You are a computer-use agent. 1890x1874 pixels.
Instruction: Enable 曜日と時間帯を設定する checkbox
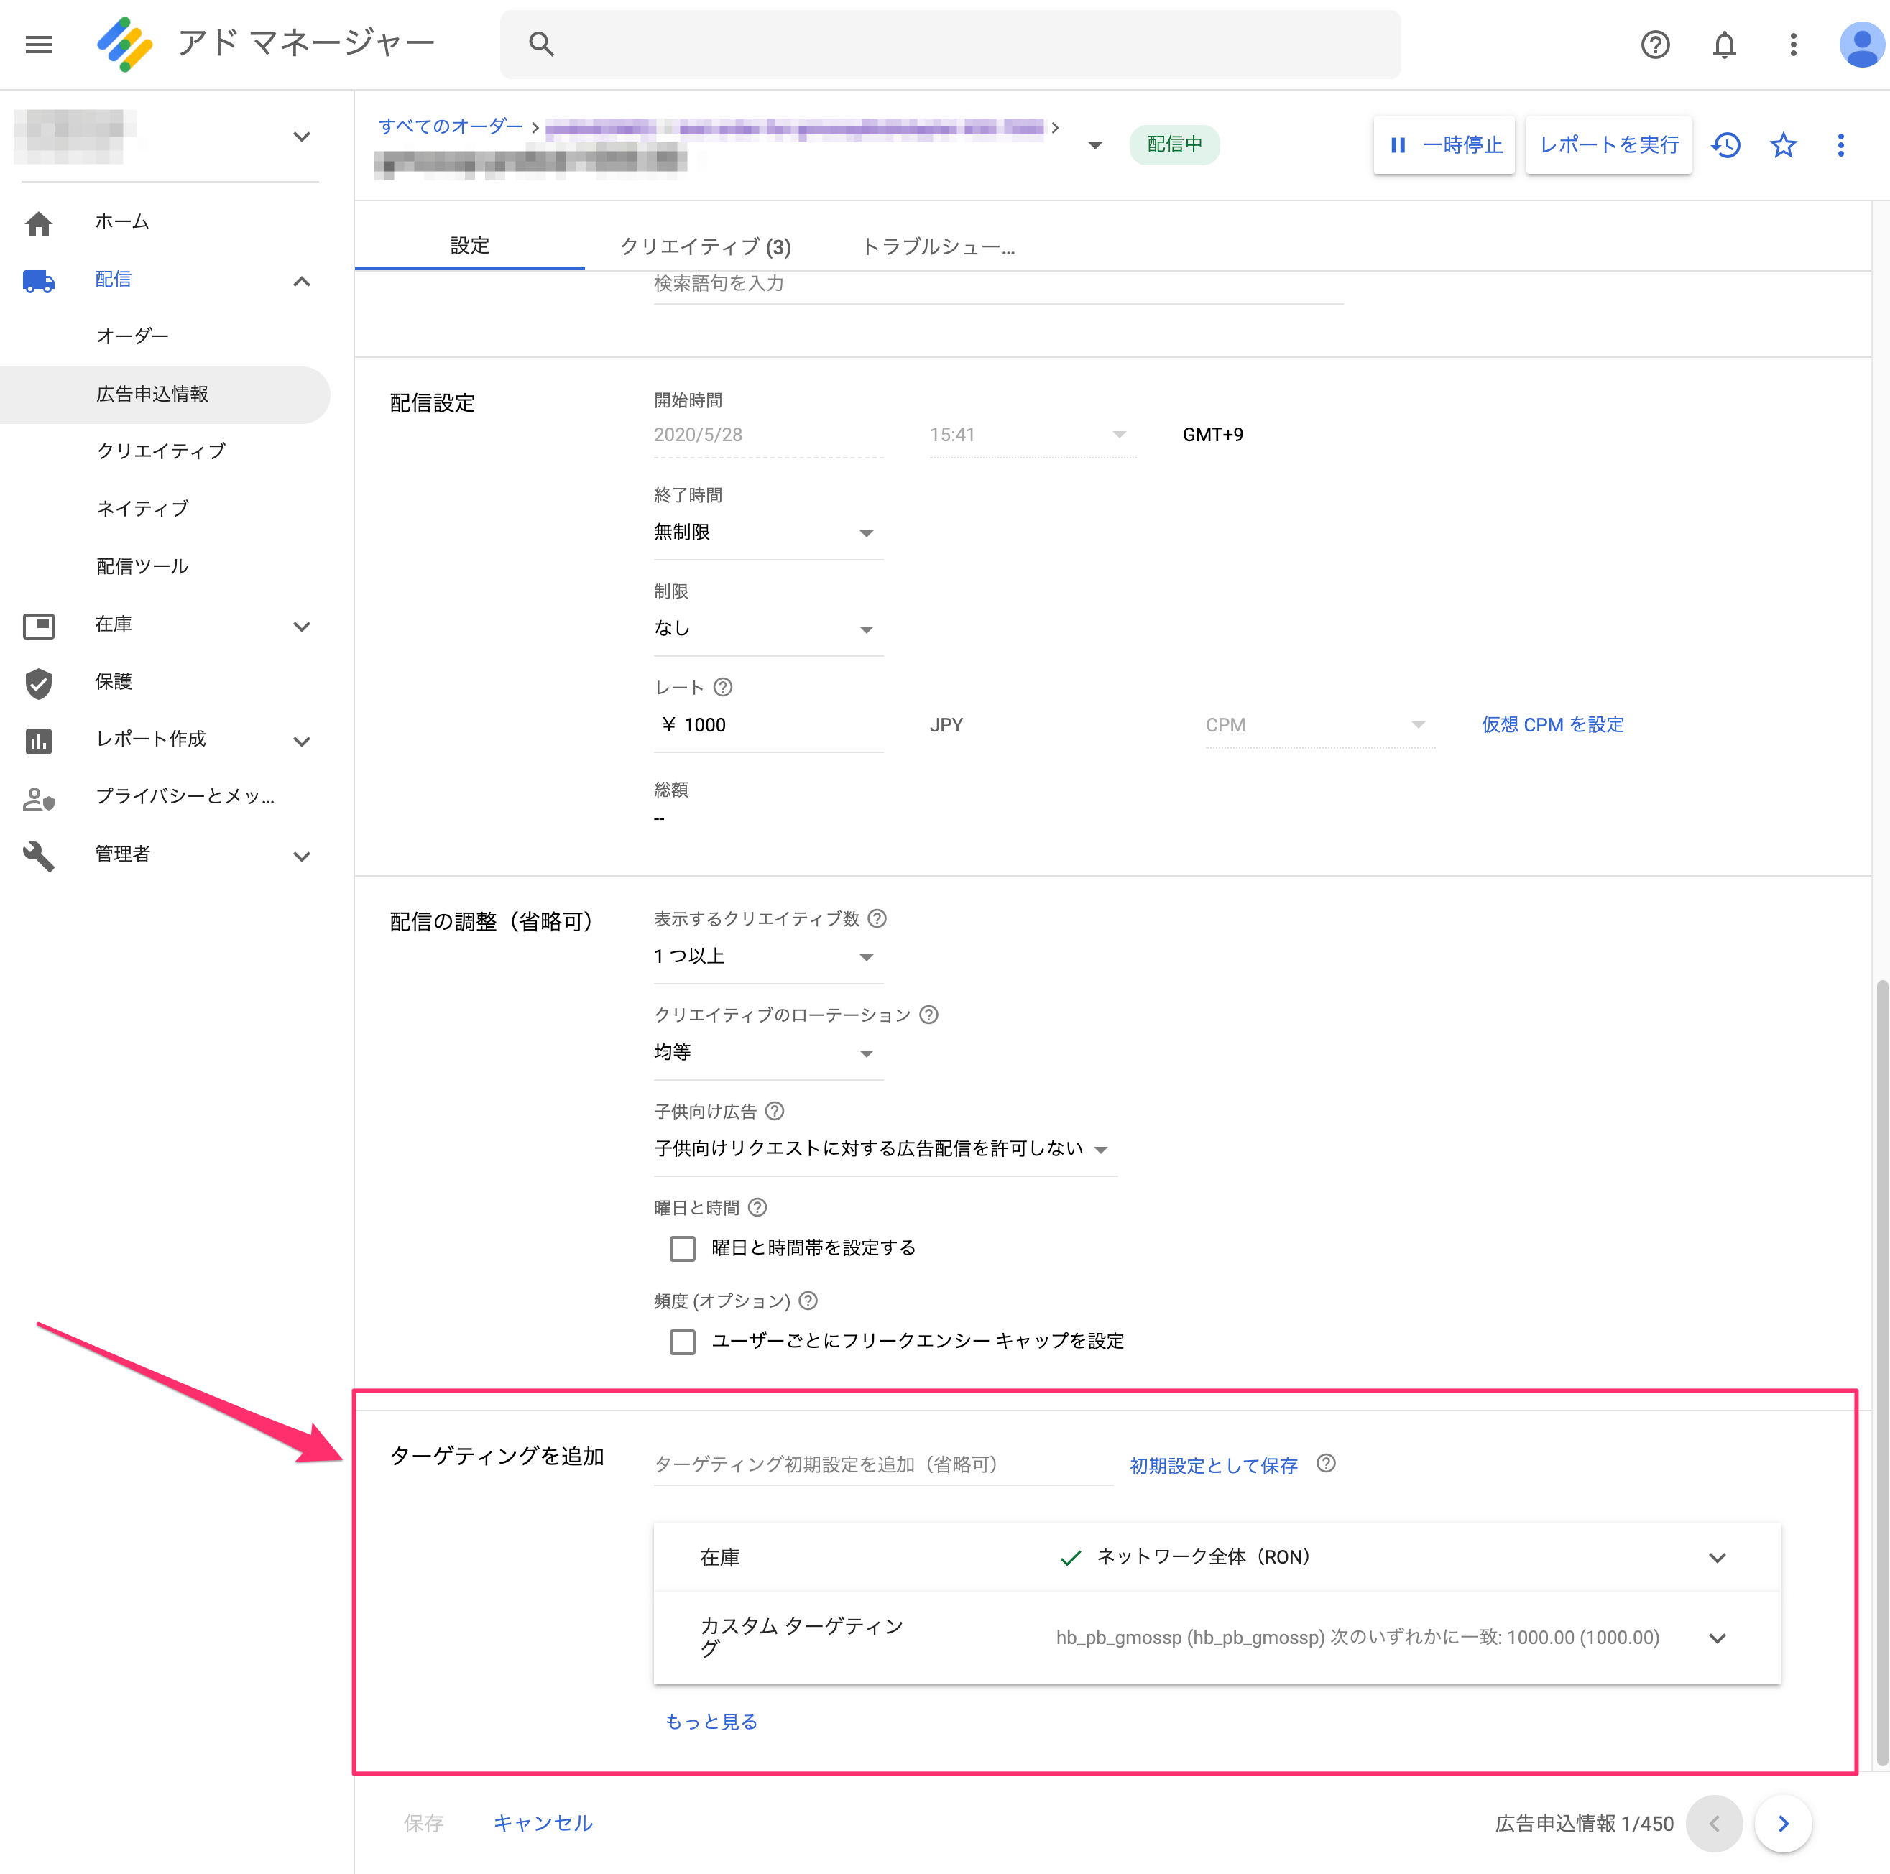(682, 1248)
